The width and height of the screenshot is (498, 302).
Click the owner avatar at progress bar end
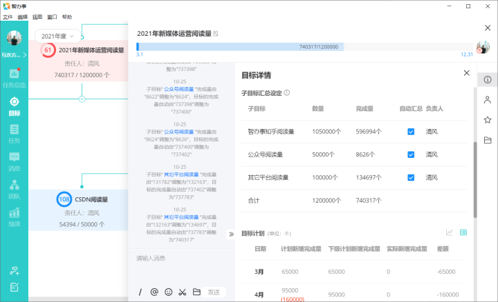click(483, 47)
